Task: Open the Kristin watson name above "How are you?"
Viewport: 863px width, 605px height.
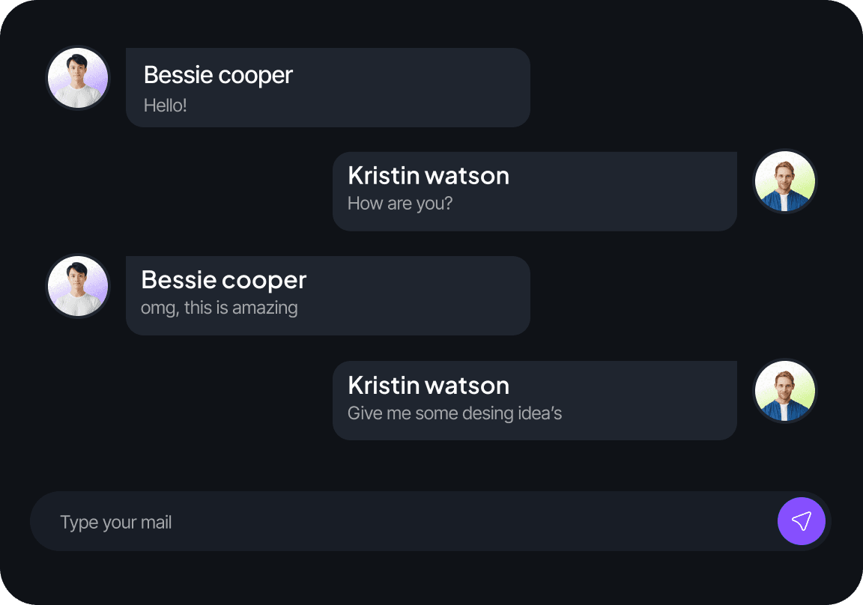Action: click(x=429, y=176)
